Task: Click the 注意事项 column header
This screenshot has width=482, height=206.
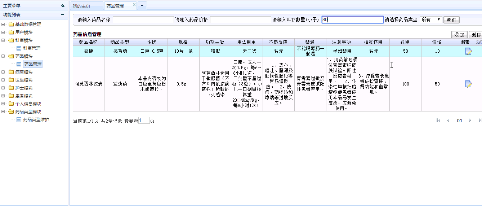Action: coord(342,42)
